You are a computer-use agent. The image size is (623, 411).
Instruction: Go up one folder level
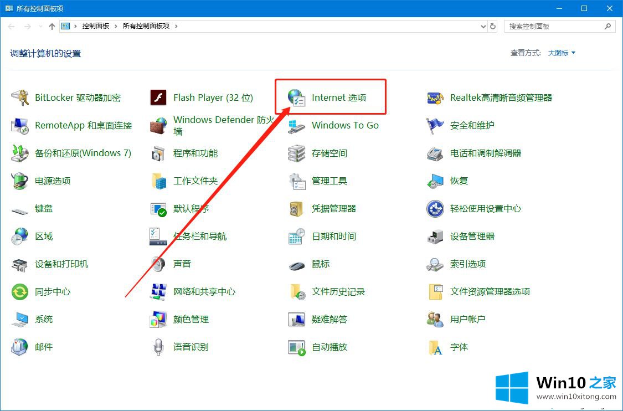[x=52, y=26]
